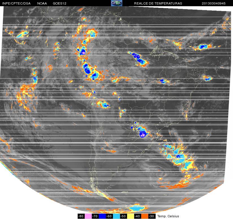Click the -40 legend value
The width and height of the screenshot is (233, 219).
(138, 216)
